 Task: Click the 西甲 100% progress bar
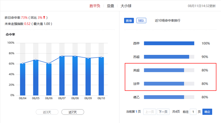click(169, 43)
